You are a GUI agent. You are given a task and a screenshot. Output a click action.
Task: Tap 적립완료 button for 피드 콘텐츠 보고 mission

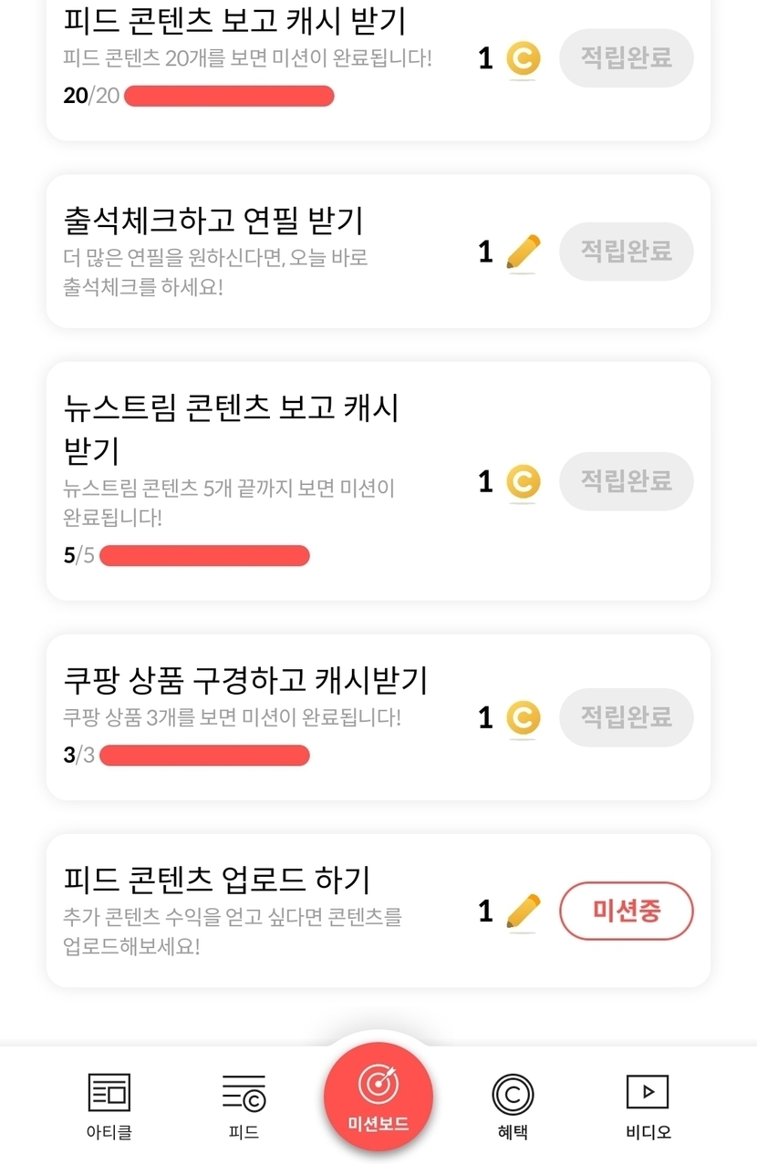pos(627,58)
